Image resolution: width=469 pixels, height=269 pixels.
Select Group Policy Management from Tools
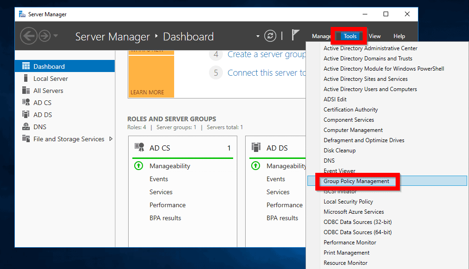[356, 181]
